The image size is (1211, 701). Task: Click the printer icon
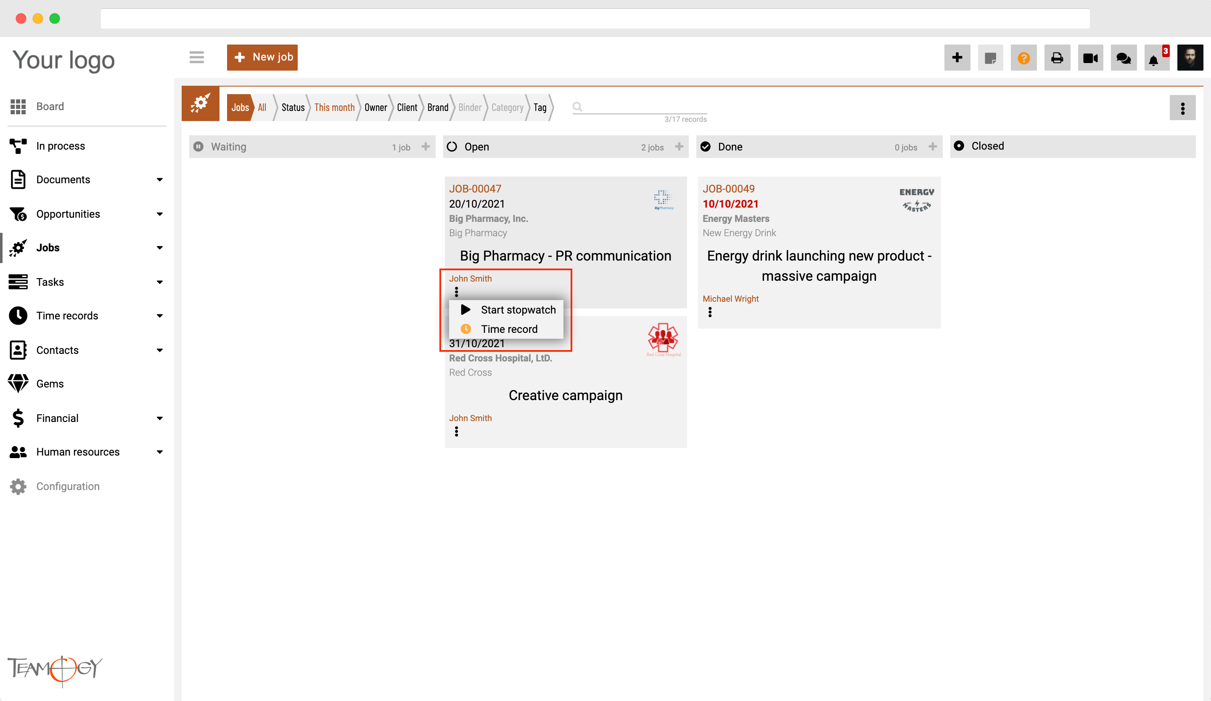pos(1057,58)
